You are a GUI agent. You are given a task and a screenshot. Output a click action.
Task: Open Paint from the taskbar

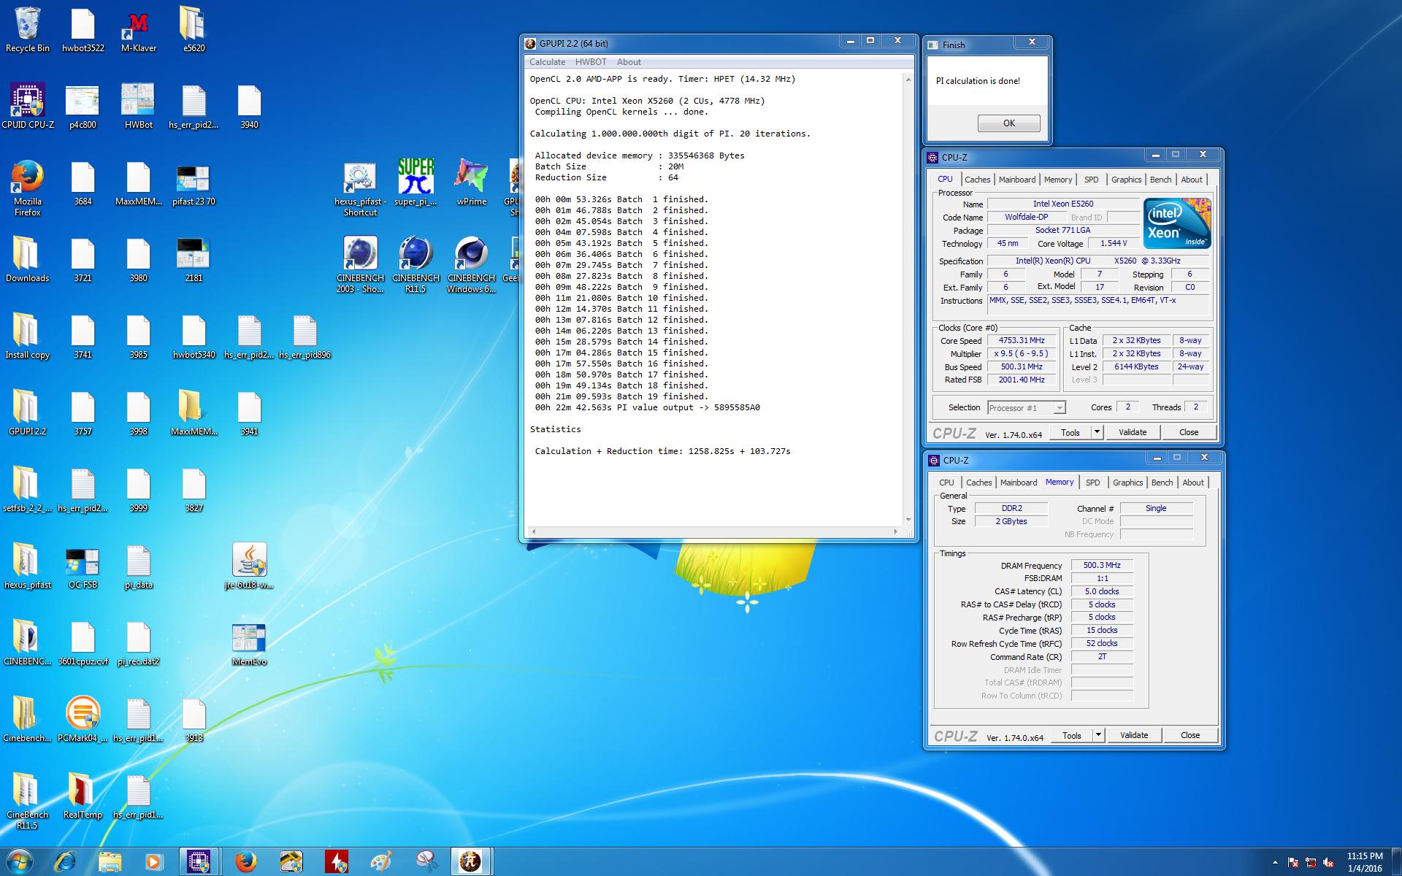point(381,862)
